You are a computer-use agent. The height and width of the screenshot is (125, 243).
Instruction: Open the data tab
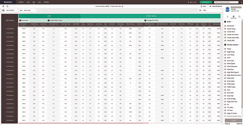34,2
